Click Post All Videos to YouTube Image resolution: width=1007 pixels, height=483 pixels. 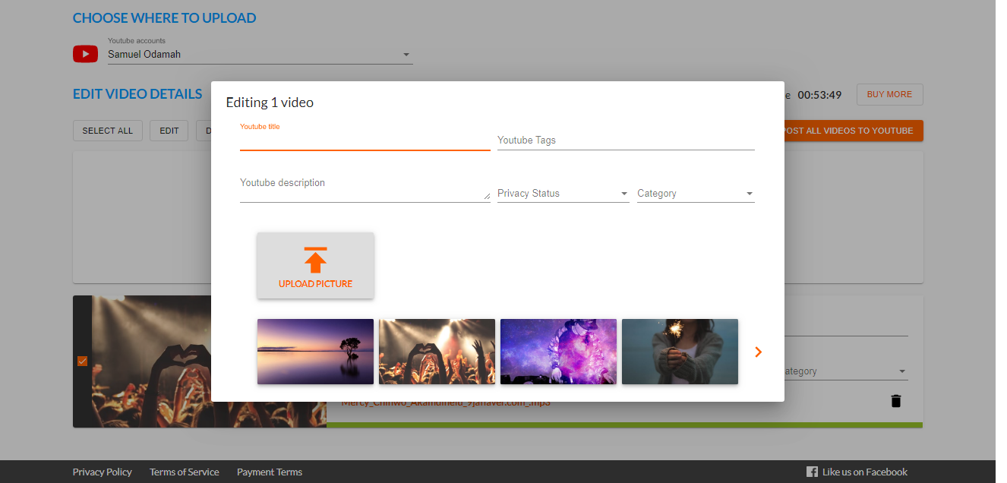[x=852, y=131]
